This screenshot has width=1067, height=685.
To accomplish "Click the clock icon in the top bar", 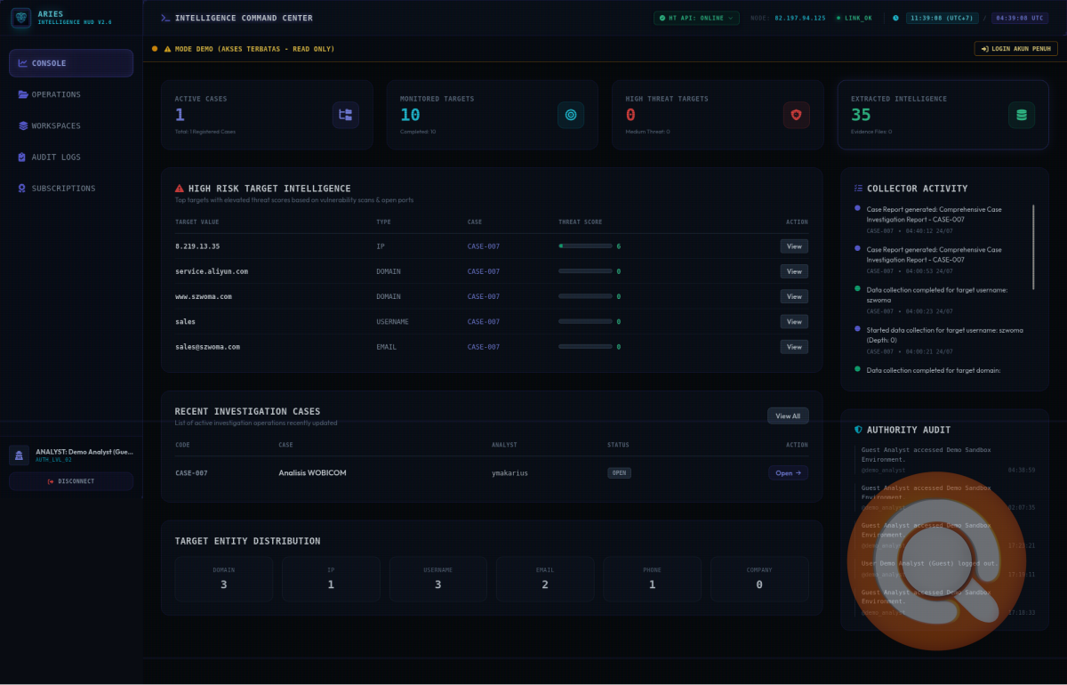I will pyautogui.click(x=895, y=18).
